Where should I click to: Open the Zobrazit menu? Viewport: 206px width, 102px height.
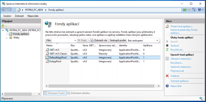tap(19, 16)
